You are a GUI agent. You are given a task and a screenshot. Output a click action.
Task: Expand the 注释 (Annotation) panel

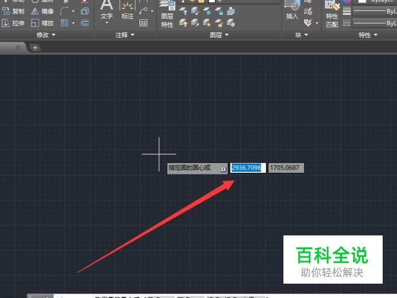[125, 35]
